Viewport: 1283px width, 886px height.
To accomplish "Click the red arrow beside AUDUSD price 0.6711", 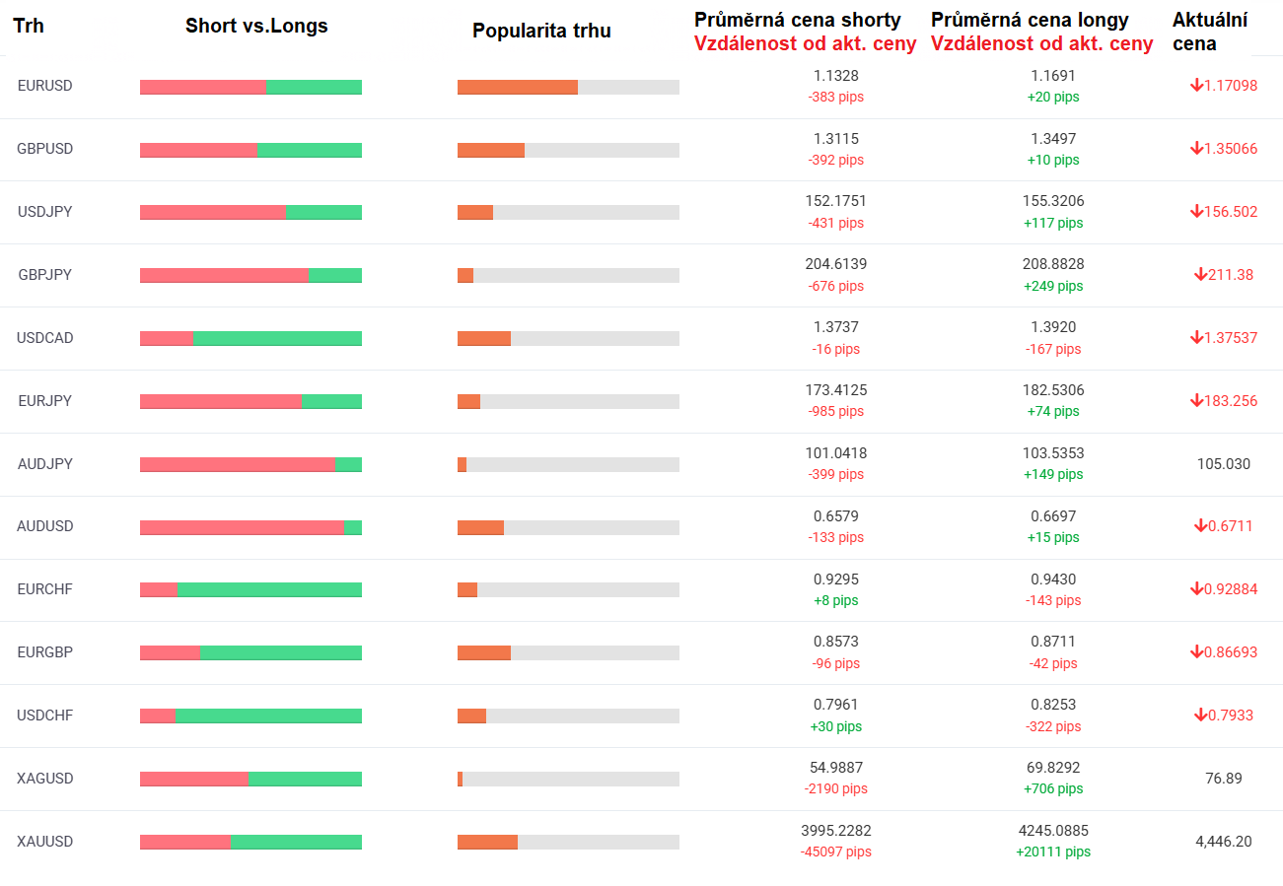I will click(x=1200, y=526).
